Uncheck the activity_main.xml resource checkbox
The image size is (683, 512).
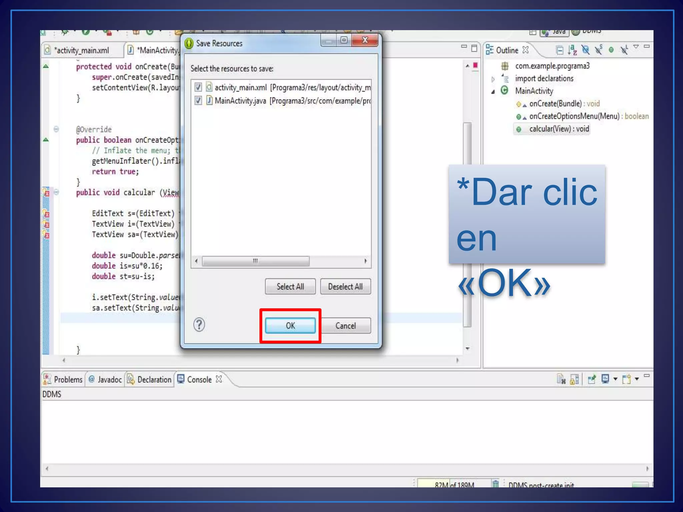[x=198, y=87]
